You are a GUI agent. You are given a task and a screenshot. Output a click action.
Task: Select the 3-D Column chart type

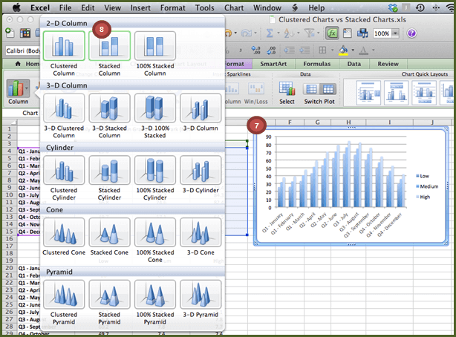201,108
